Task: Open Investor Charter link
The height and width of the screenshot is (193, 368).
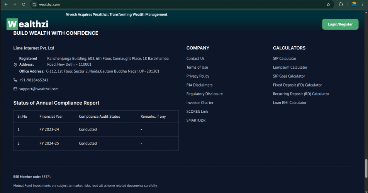Action: pos(200,103)
